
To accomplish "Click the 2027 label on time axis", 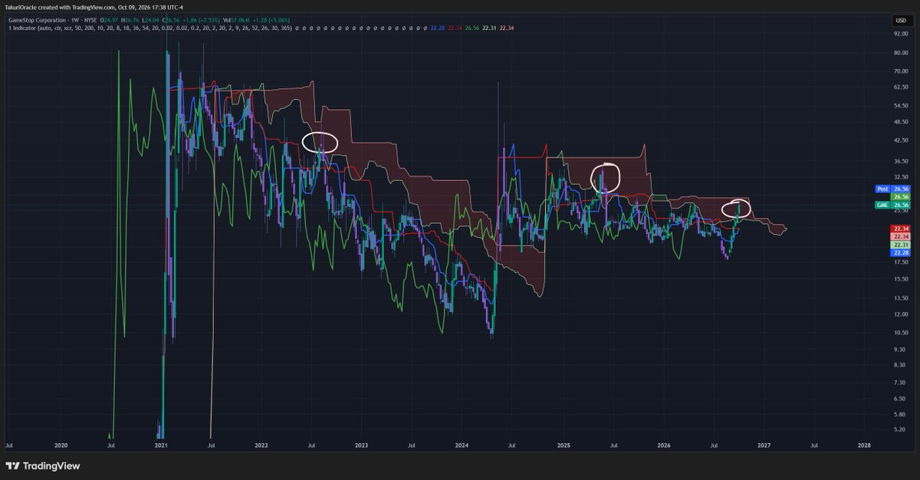I will point(764,444).
